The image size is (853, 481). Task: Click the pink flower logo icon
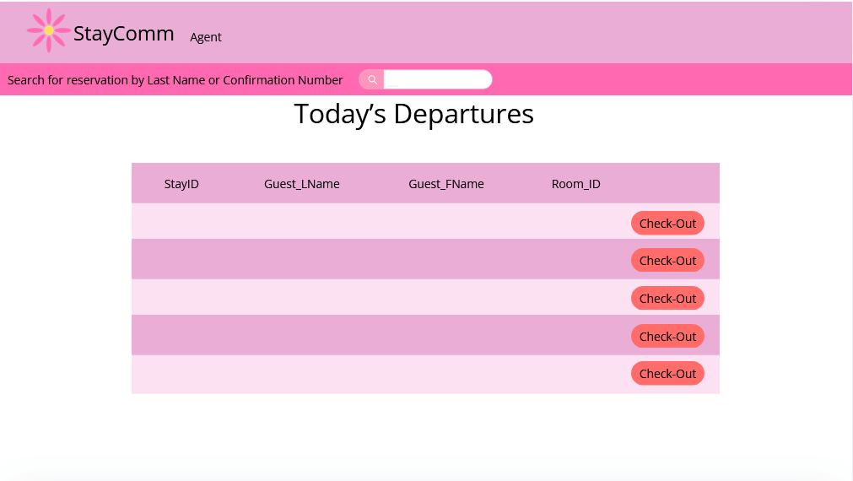pyautogui.click(x=48, y=31)
